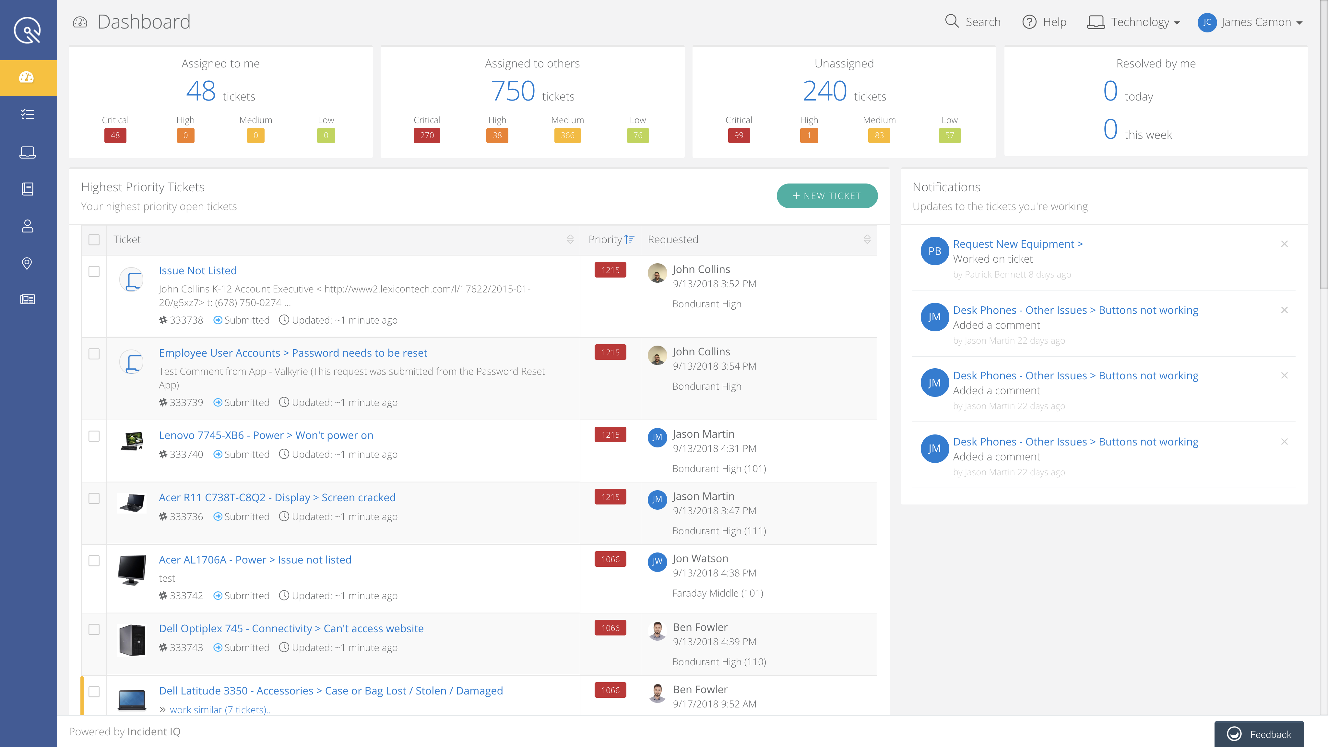The height and width of the screenshot is (747, 1328).
Task: Open Help from the top bar
Action: pyautogui.click(x=1044, y=22)
